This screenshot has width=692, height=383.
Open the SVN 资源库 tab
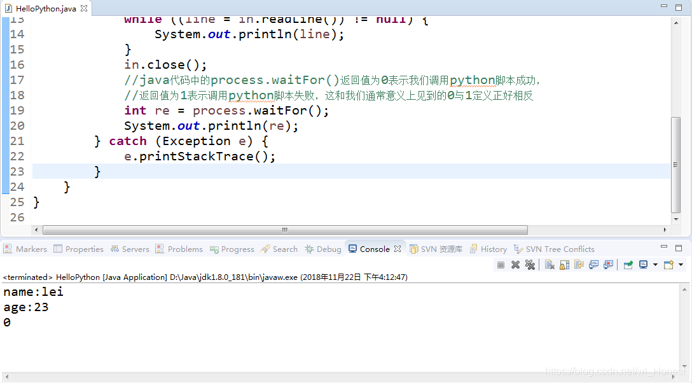pos(436,249)
